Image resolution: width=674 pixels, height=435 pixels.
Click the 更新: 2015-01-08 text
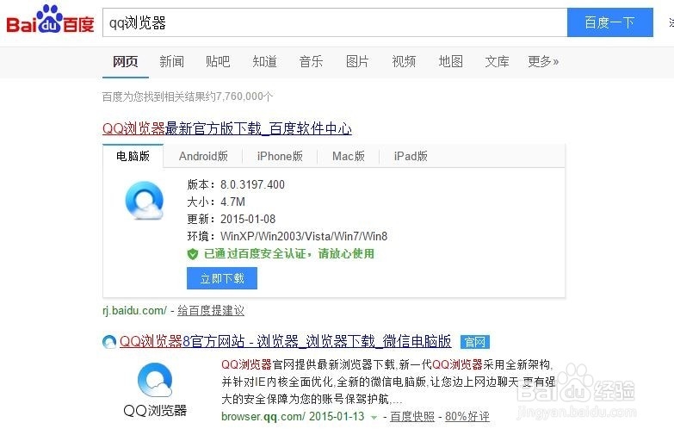pos(232,219)
